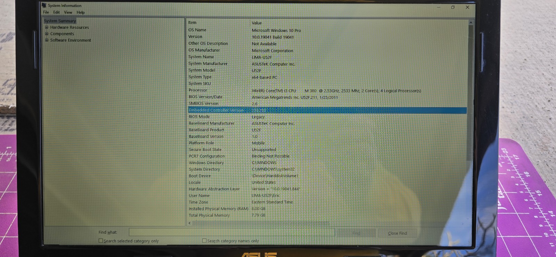This screenshot has width=556, height=257.
Task: Select the Platform Role row
Action: [x=327, y=143]
